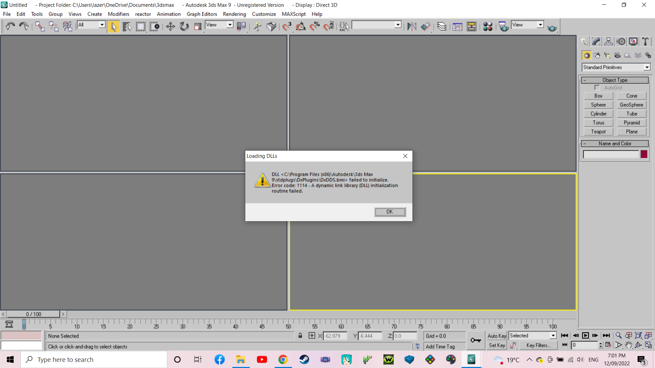Open the Modifiers menu
Screen dimensions: 655x368
pyautogui.click(x=118, y=14)
